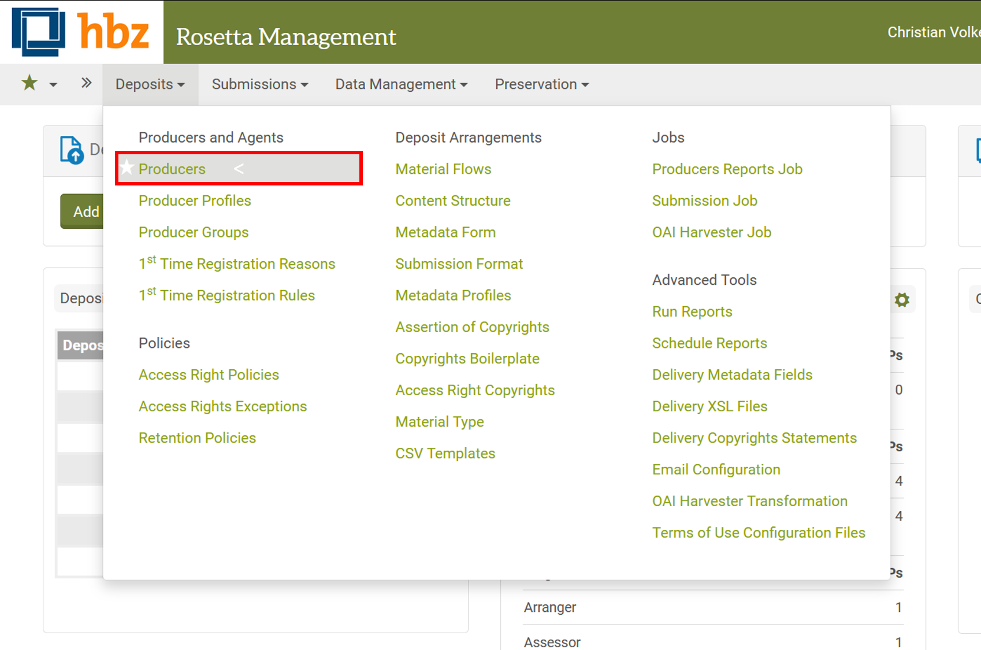Open the Preservation menu
This screenshot has width=981, height=650.
[x=541, y=84]
